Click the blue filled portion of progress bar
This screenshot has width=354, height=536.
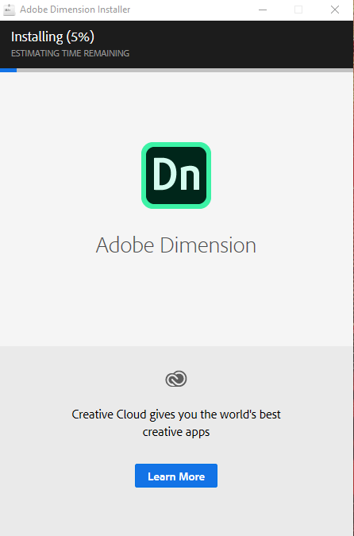[x=8, y=70]
